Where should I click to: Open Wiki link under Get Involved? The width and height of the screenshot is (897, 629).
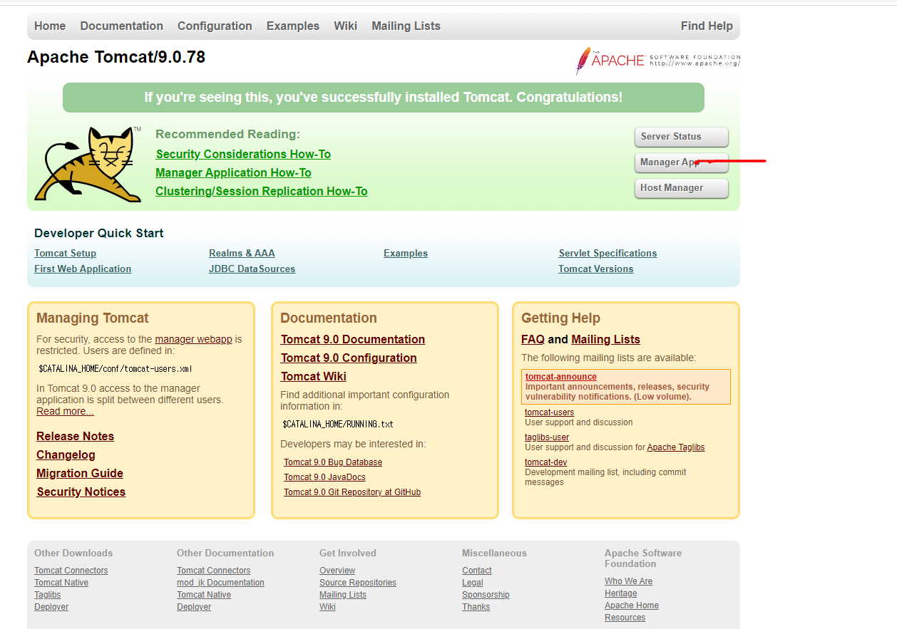[x=327, y=607]
